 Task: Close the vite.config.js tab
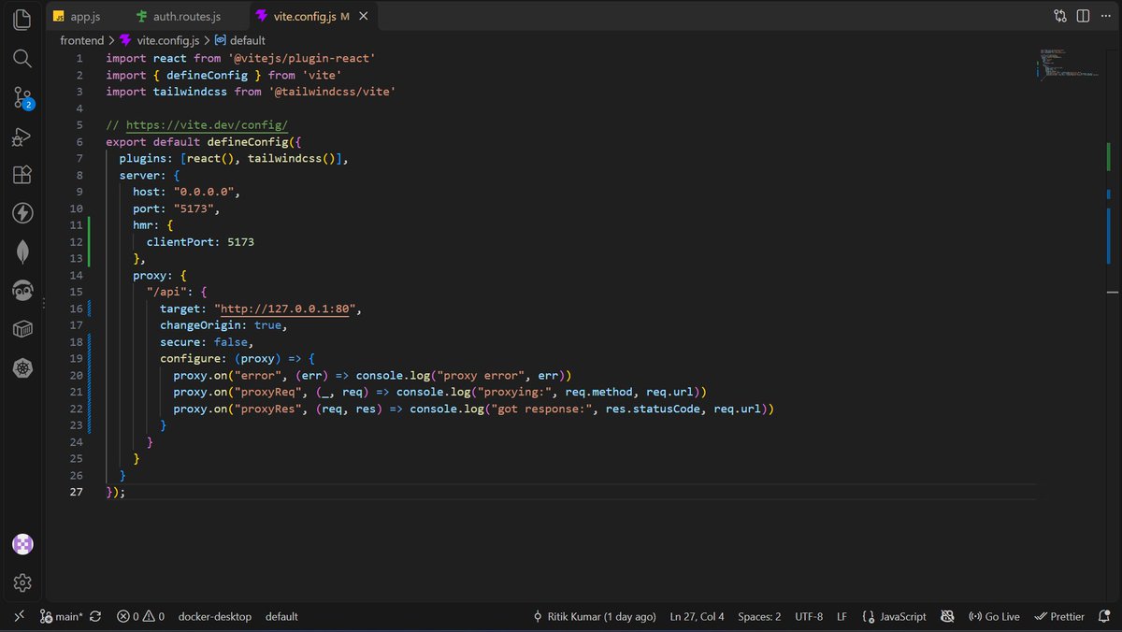coord(364,17)
